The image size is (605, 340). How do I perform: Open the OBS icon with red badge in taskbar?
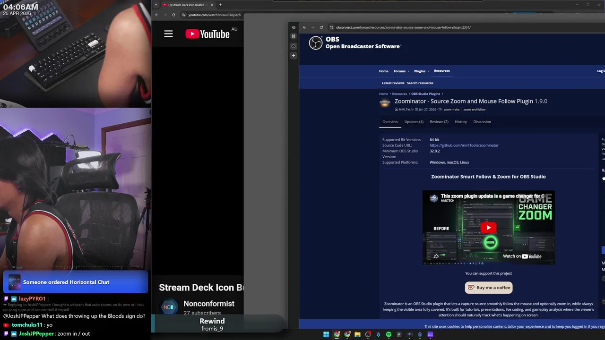(368, 334)
